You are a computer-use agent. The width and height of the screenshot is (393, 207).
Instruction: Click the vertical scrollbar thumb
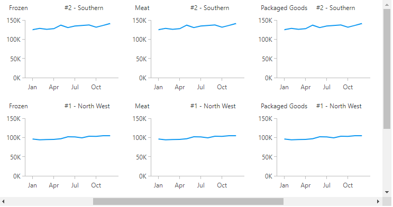387,69
